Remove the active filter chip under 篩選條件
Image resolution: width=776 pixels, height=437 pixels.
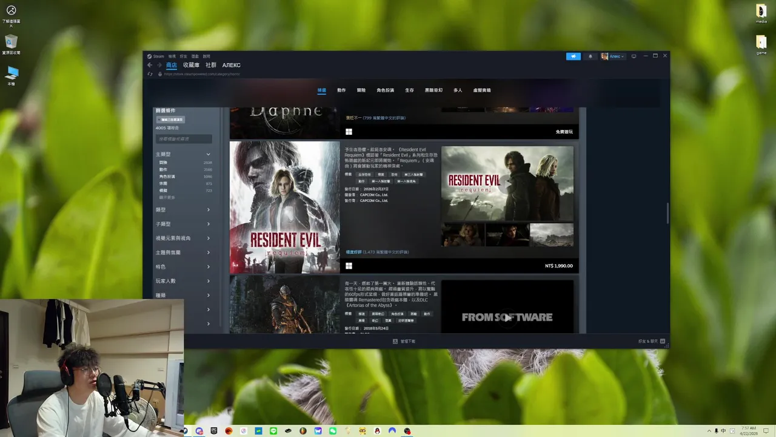point(170,120)
